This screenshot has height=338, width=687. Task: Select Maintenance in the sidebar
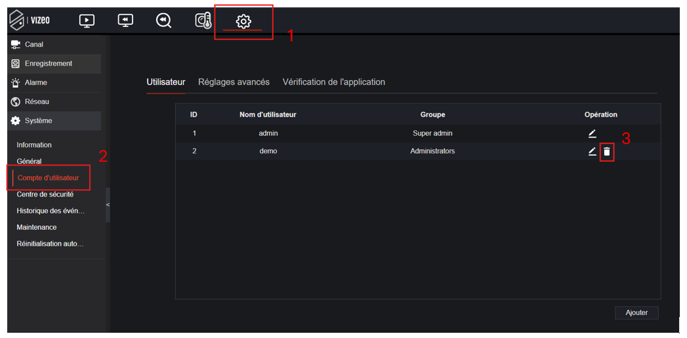coord(37,227)
